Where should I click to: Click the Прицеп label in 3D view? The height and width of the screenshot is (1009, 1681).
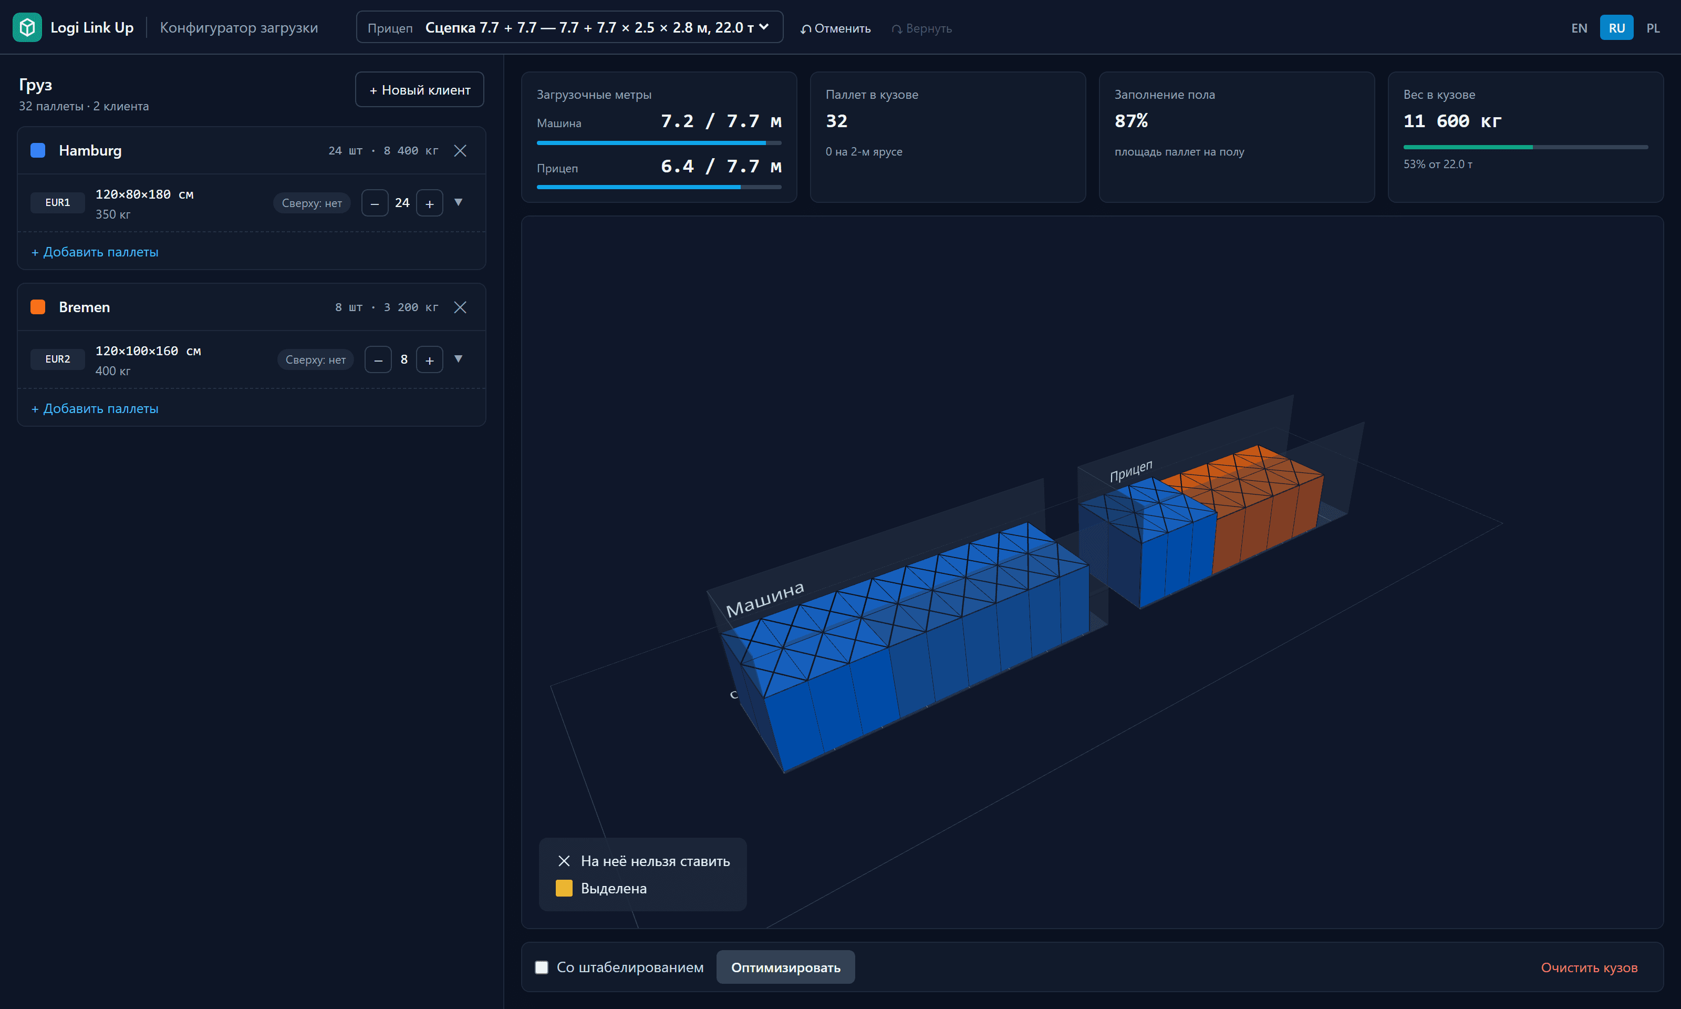1132,470
